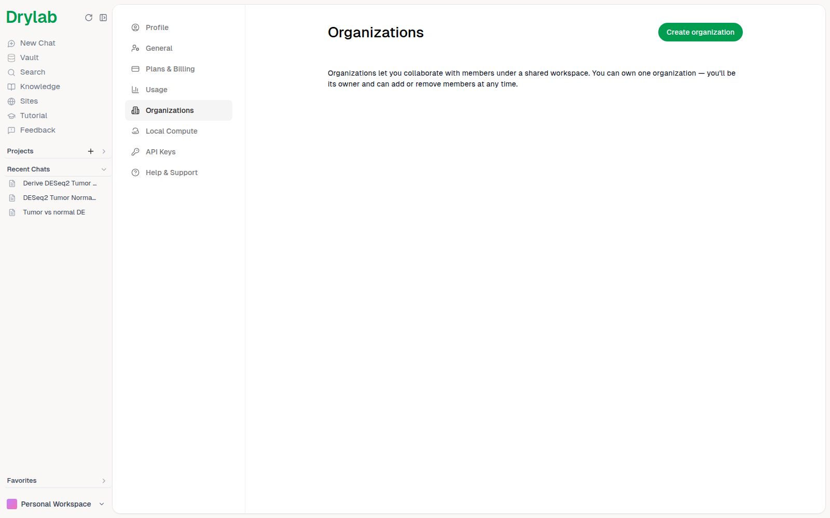Viewport: 830px width, 518px height.
Task: Click the Create organization button
Action: (x=700, y=32)
